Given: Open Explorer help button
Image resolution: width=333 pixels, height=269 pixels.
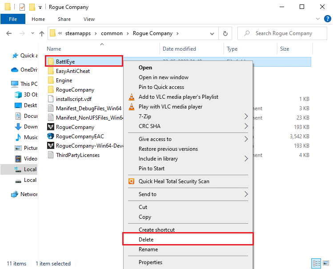Looking at the screenshot, I should [328, 19].
